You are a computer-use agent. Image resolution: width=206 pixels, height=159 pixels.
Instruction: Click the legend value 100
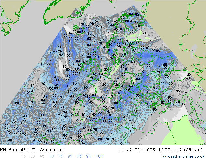(99, 156)
